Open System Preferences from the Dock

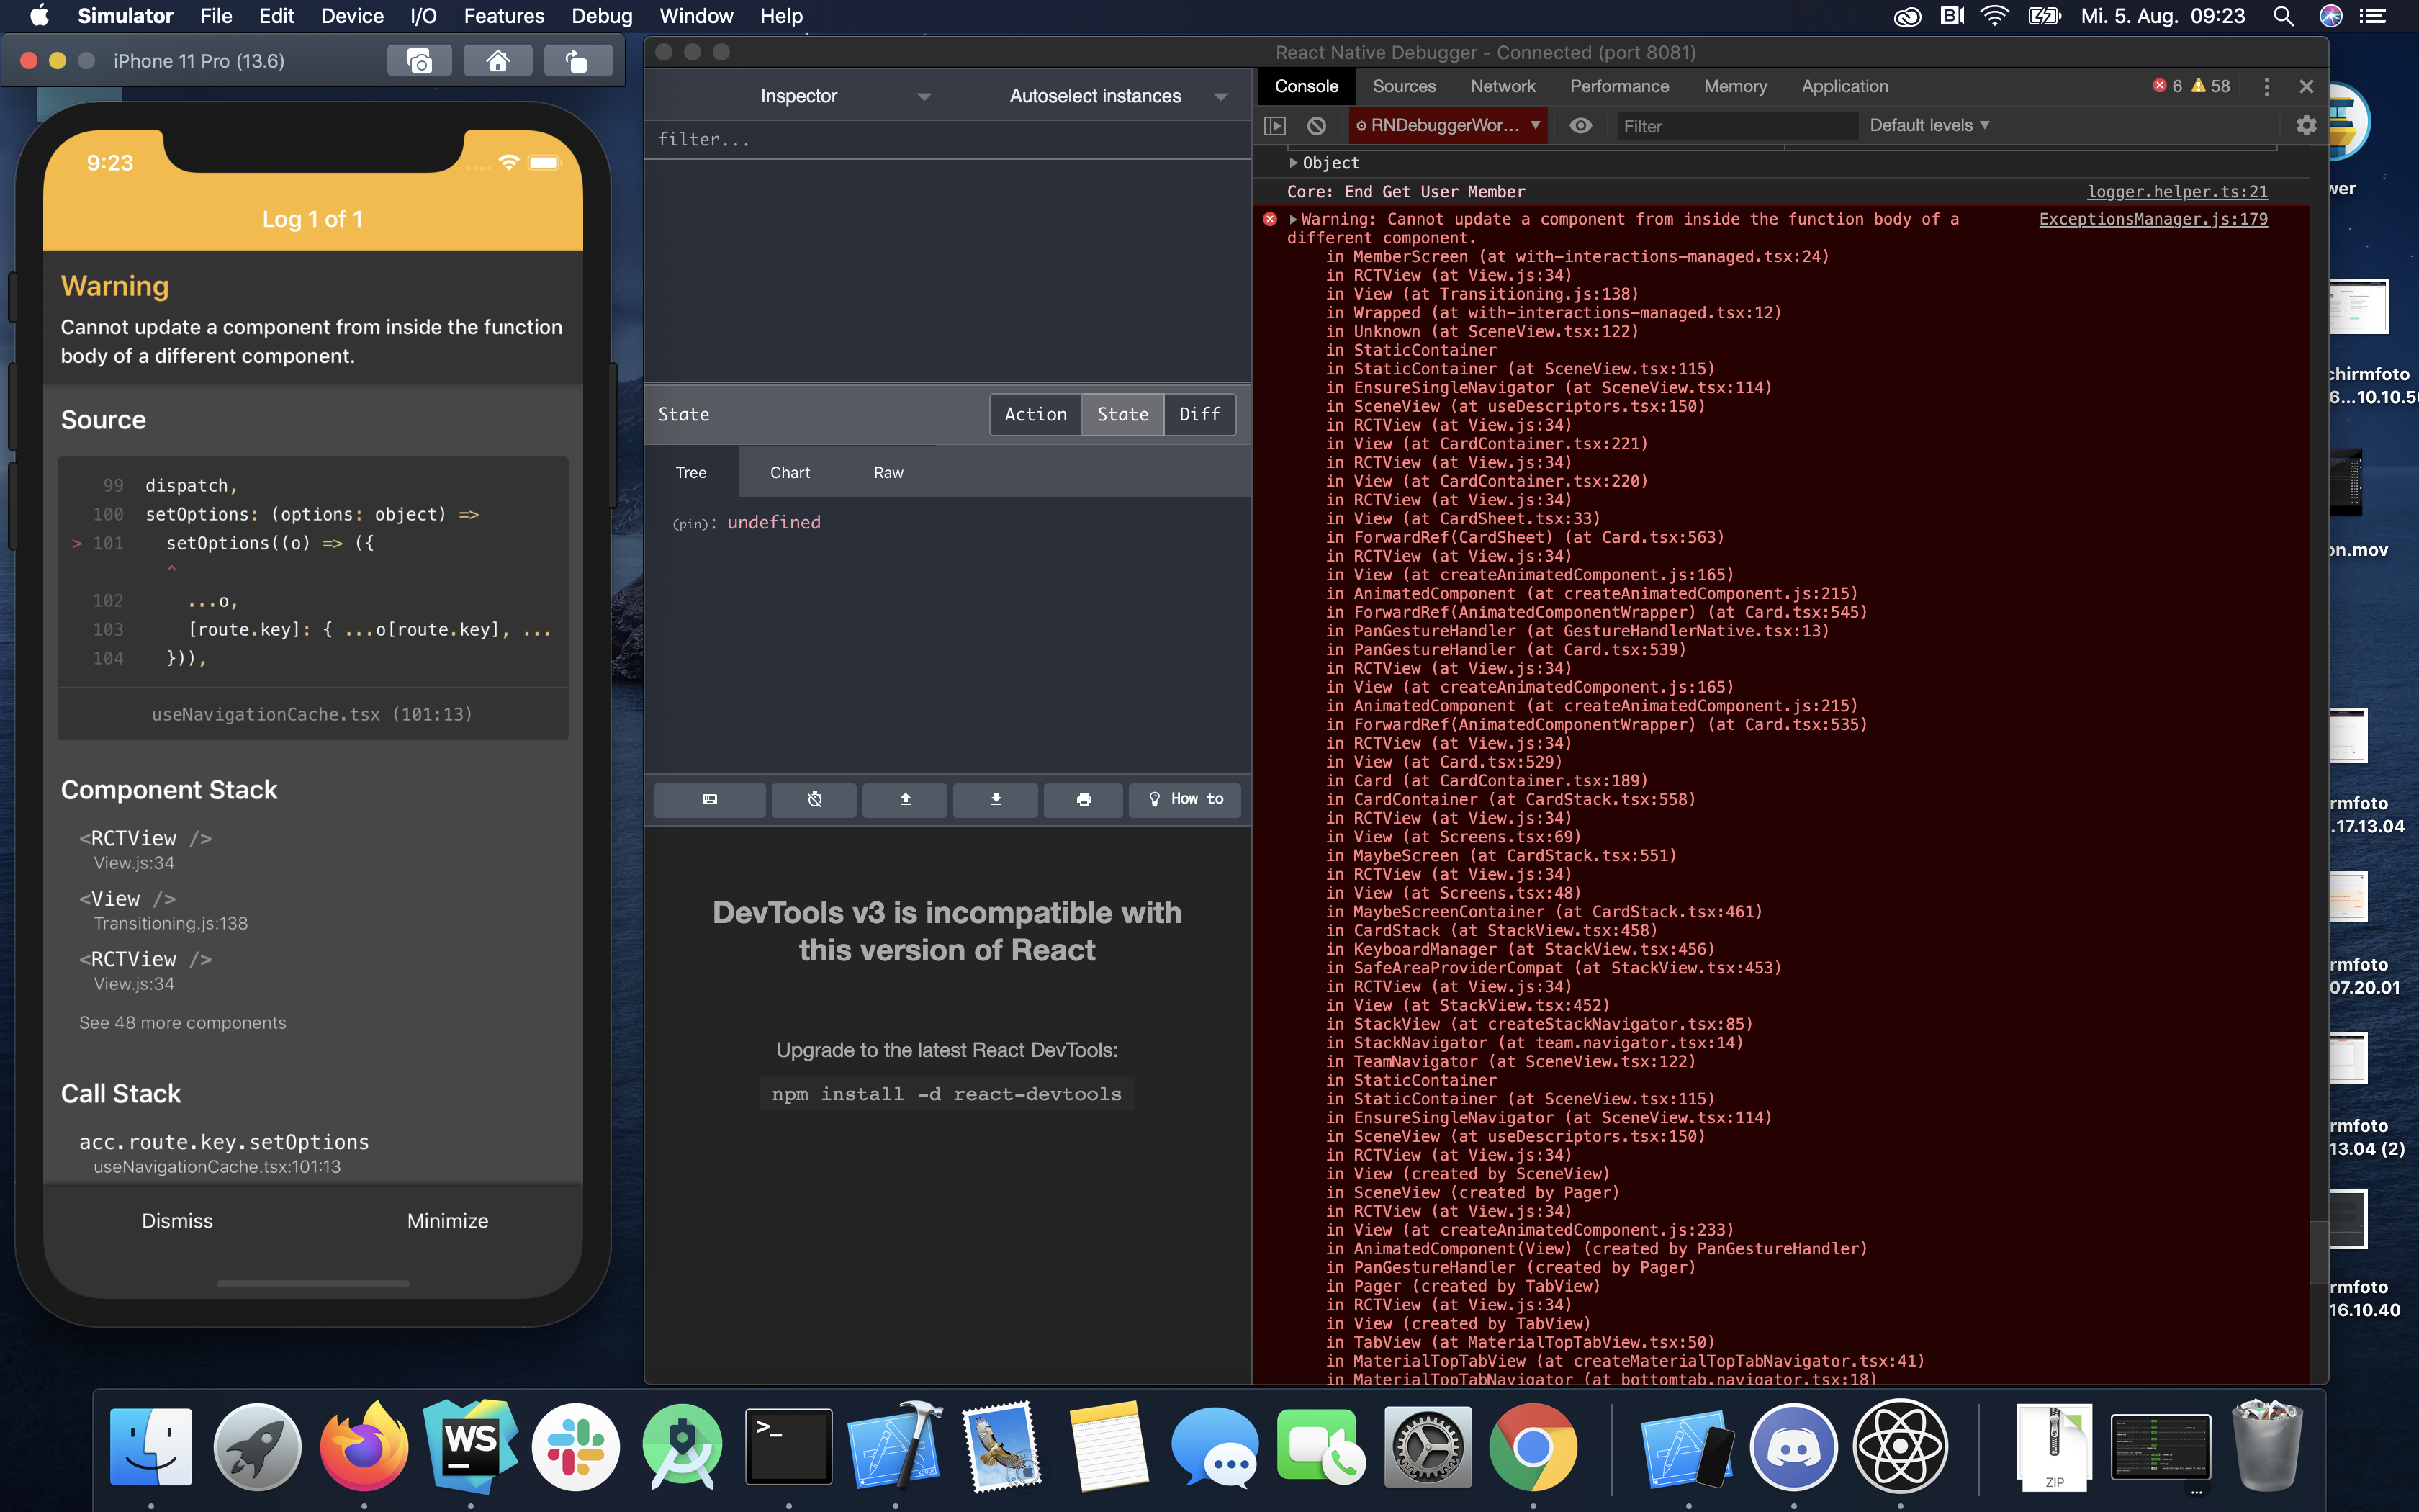[x=1428, y=1447]
